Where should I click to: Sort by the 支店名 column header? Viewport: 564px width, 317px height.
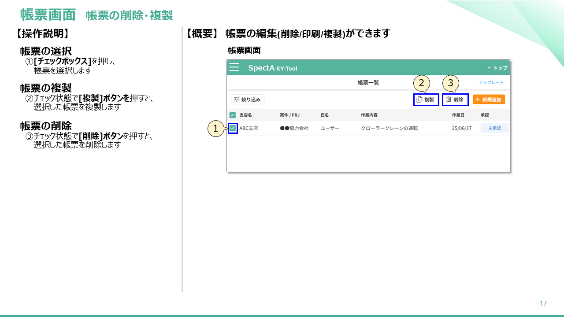[245, 115]
